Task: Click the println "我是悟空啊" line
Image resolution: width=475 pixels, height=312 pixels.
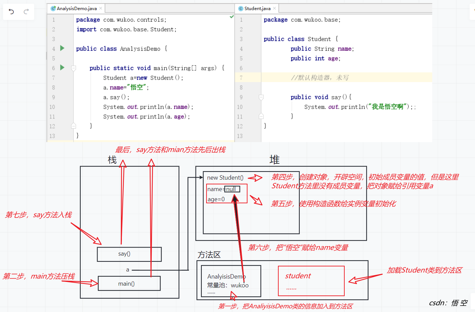Action: [x=360, y=107]
